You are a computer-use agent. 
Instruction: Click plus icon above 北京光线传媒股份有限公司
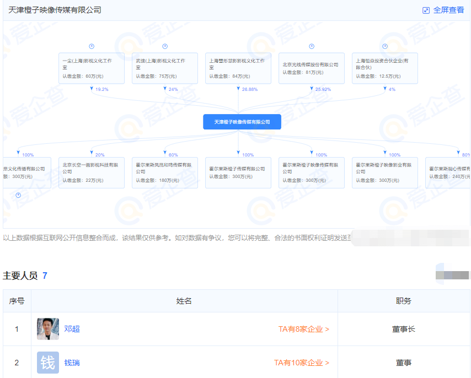311,46
